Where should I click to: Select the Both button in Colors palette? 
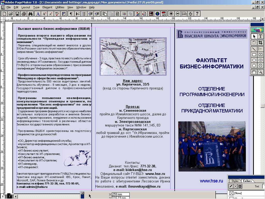(x=240, y=186)
